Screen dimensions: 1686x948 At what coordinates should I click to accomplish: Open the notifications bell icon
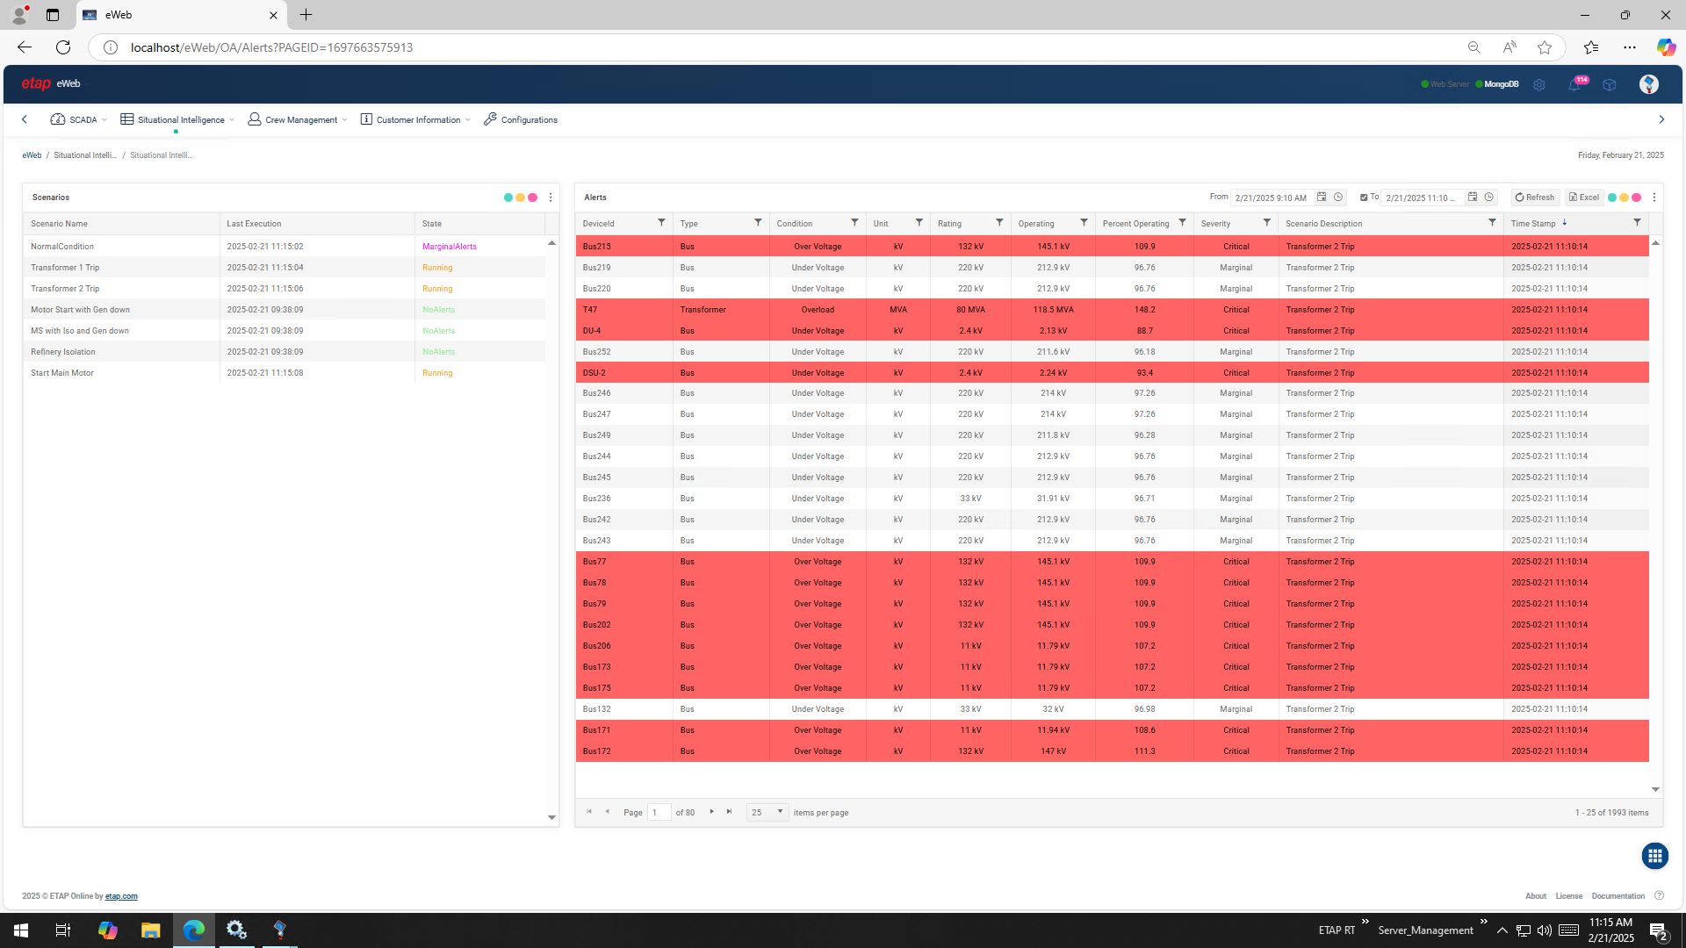click(1574, 85)
